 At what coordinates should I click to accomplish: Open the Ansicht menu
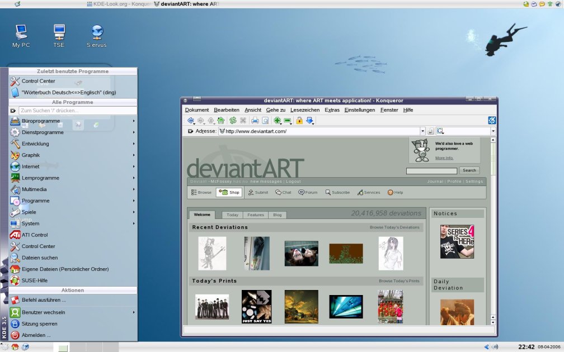[253, 110]
